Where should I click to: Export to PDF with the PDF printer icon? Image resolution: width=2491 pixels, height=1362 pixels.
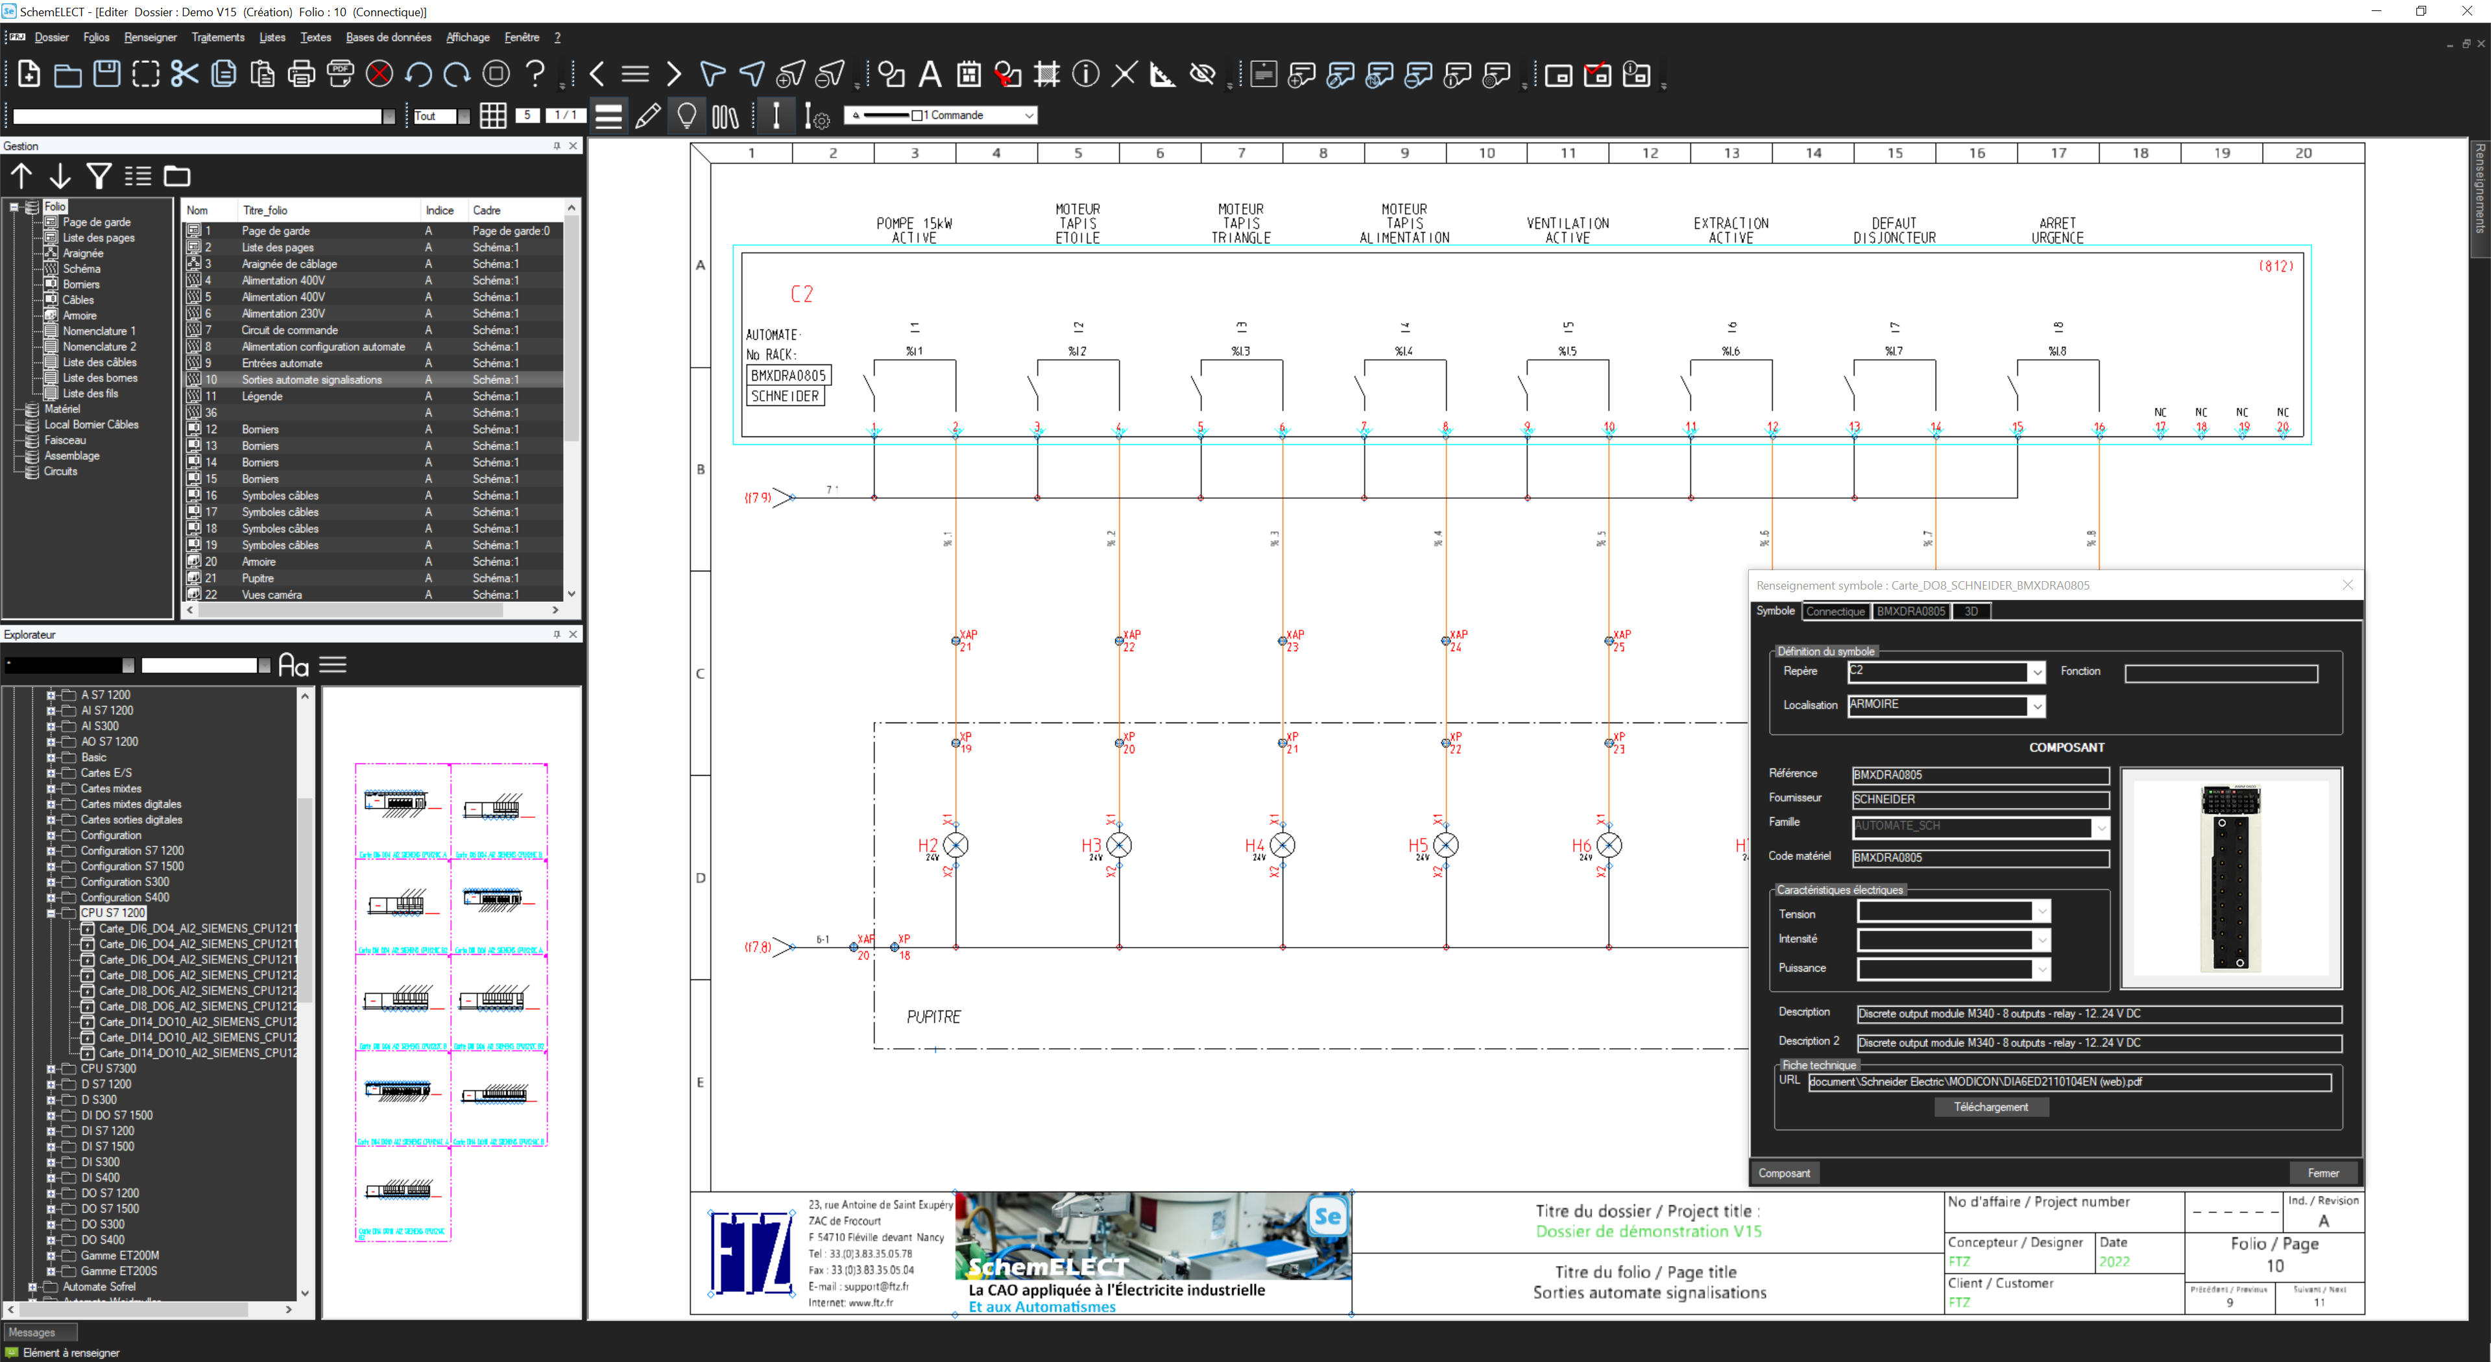(x=341, y=73)
